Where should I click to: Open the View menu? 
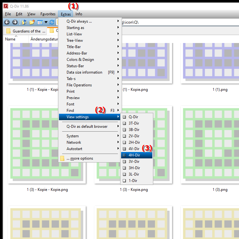click(32, 14)
